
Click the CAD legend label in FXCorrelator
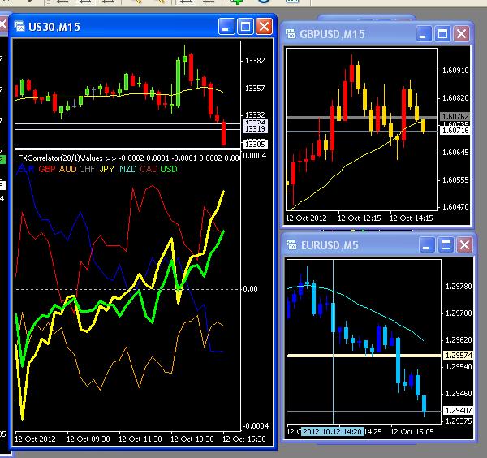coord(149,169)
